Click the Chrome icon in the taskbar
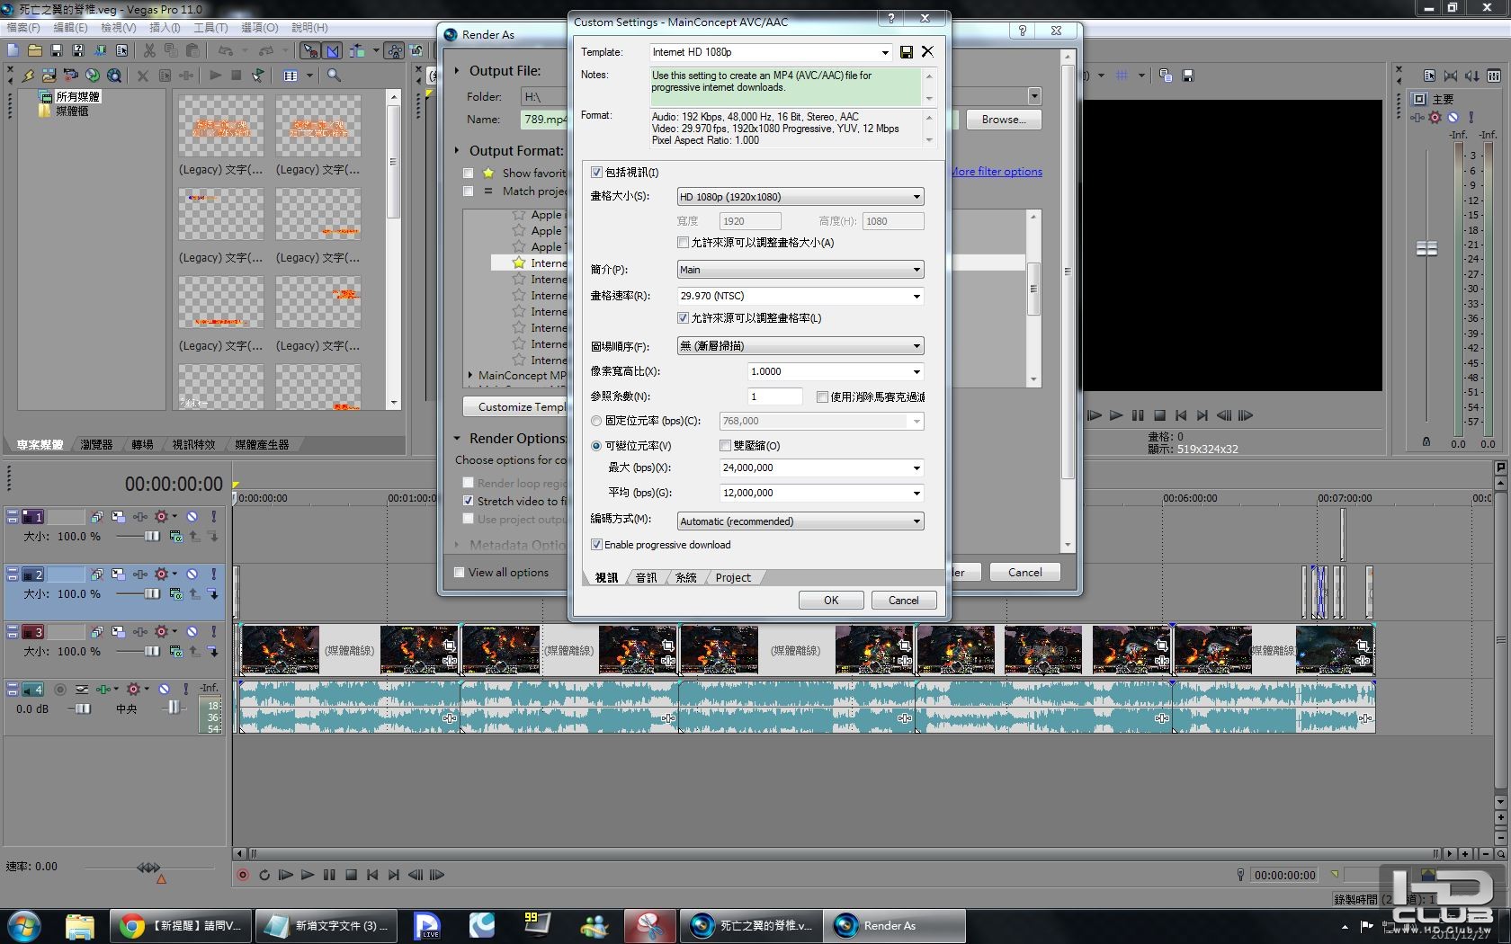This screenshot has width=1511, height=944. (x=132, y=925)
